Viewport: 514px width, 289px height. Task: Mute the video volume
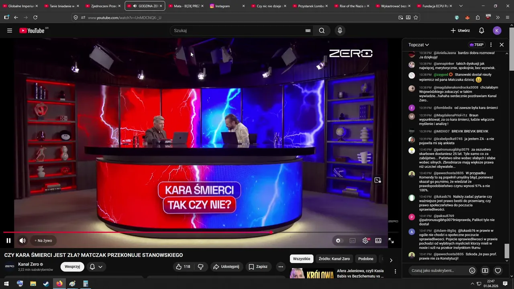pos(22,240)
